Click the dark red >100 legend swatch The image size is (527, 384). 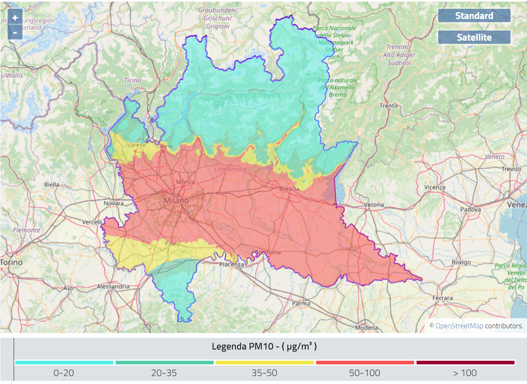tap(465, 362)
